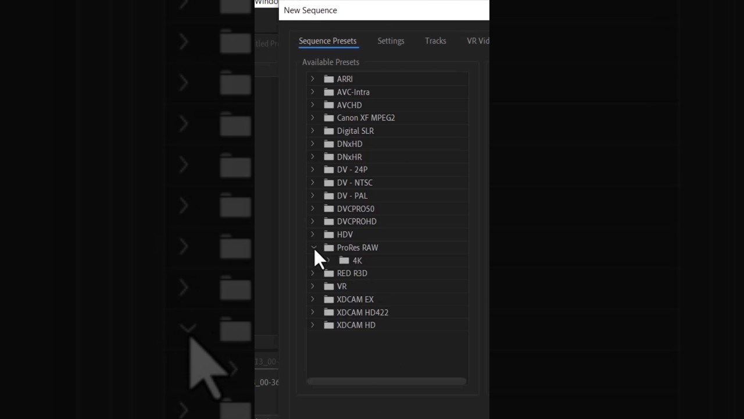
Task: Select the DVCPROHD label
Action: [x=356, y=221]
